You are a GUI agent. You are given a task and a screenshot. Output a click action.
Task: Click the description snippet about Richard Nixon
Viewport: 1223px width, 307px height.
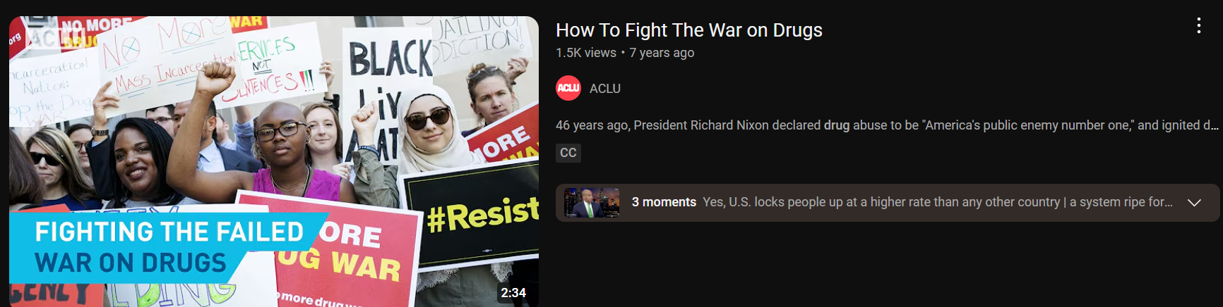[x=887, y=125]
